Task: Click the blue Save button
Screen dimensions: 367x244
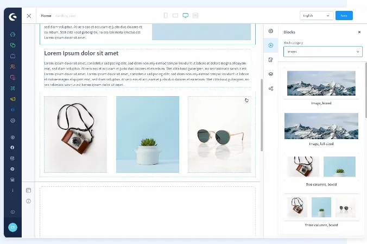Action: click(344, 16)
